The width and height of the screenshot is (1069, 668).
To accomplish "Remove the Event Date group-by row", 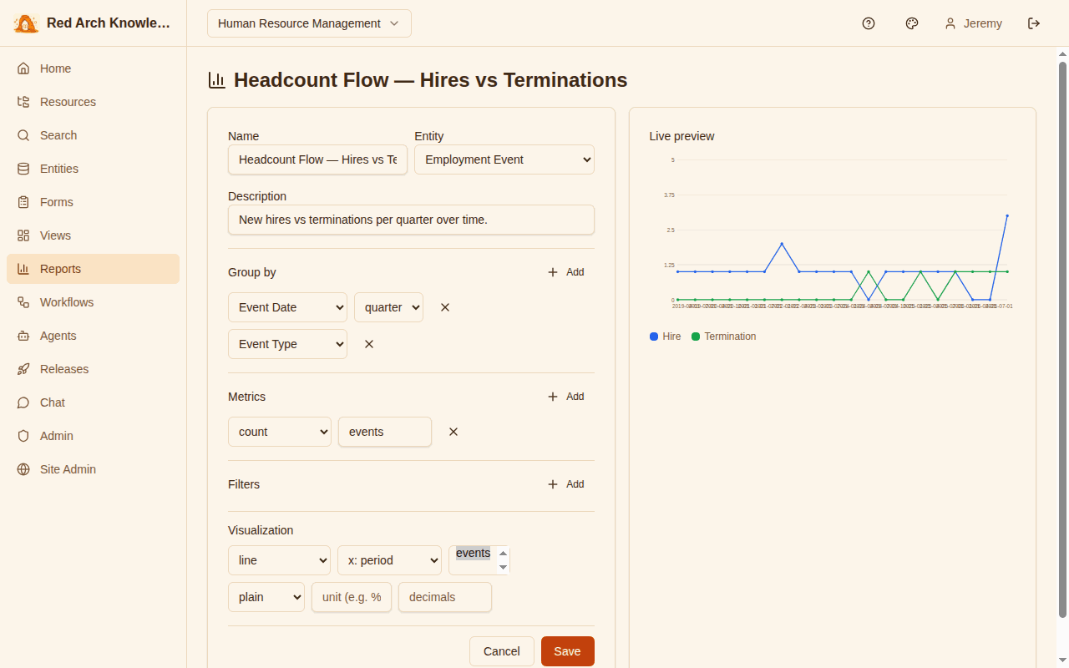I will pos(445,307).
